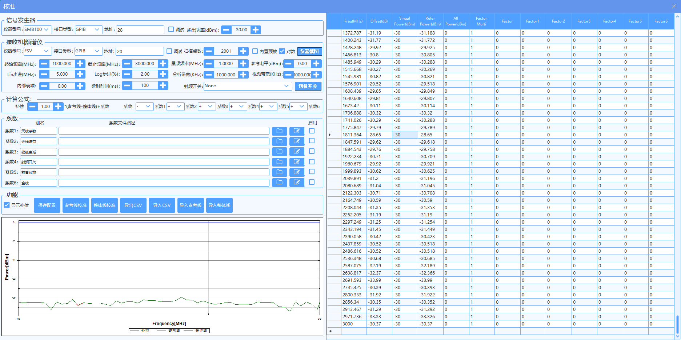Screen dimensions: 681x340
Task: Open the operator dropdown after 系数5
Action: tap(298, 106)
